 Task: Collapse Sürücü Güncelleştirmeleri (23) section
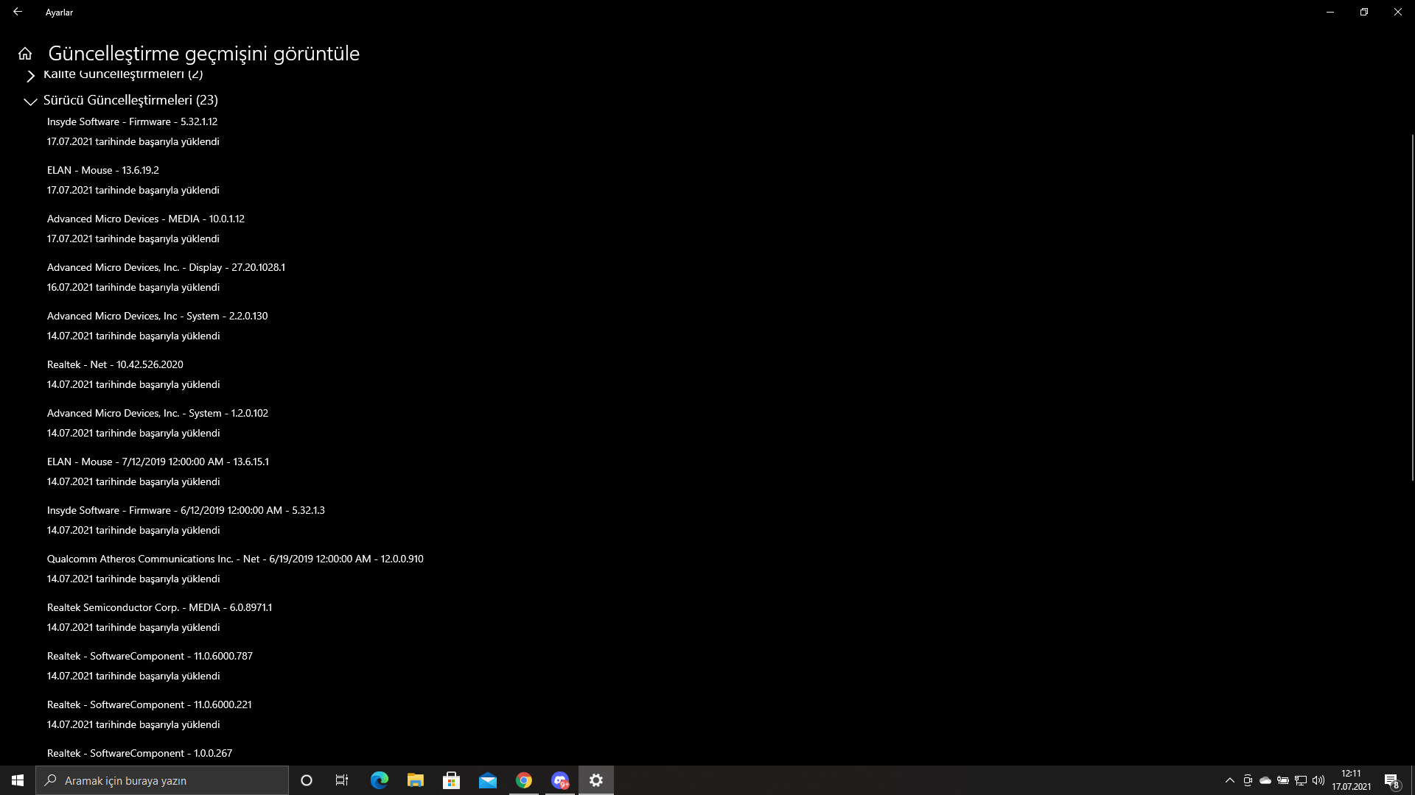(x=30, y=101)
